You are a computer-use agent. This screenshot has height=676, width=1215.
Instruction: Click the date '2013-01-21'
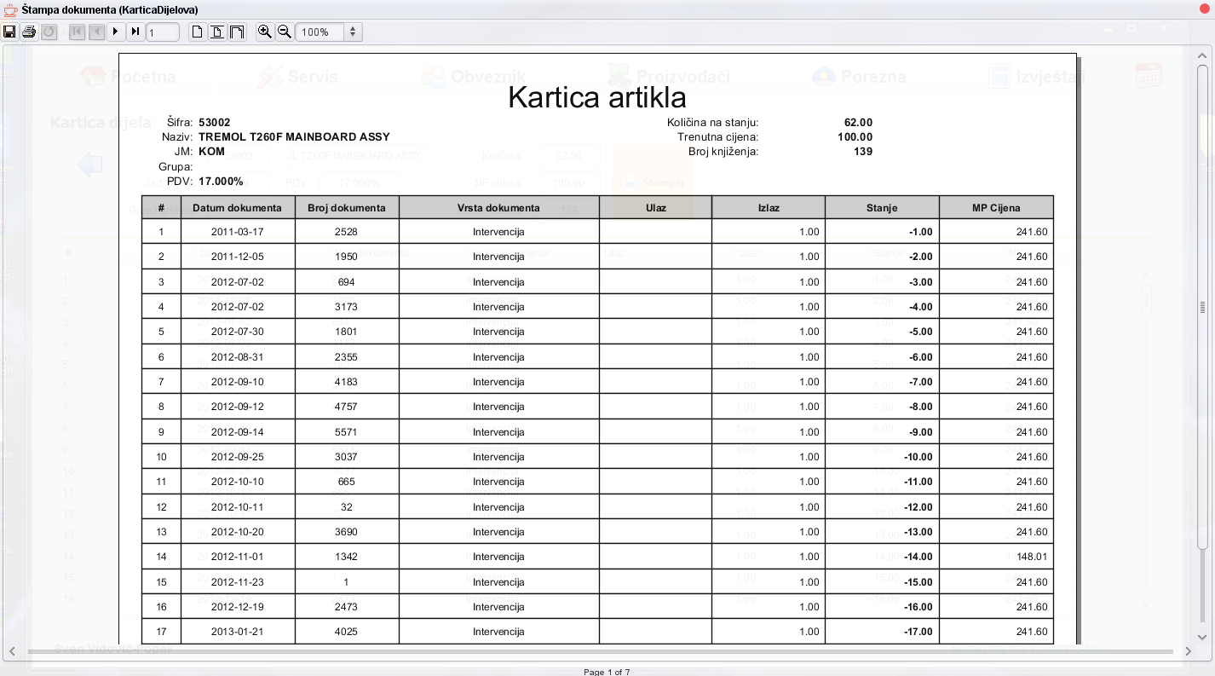[237, 632]
